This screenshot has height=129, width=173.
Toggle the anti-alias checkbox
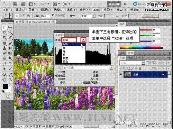pos(53,16)
